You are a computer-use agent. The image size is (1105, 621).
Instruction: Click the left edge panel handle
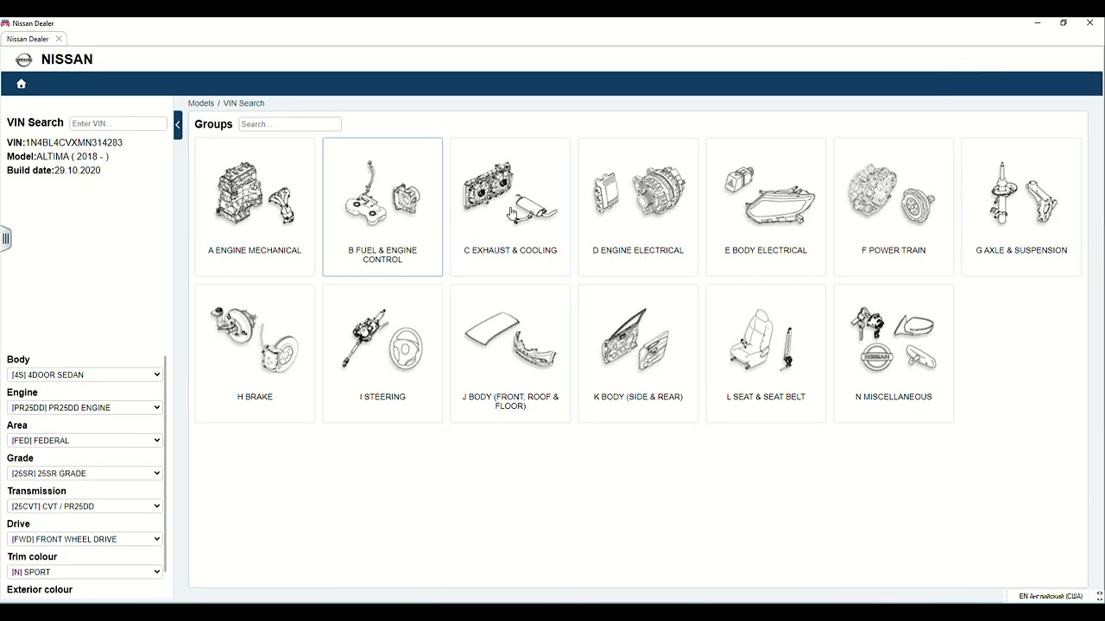5,239
